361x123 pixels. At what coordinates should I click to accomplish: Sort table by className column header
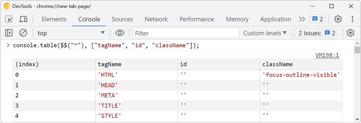[x=301, y=64]
